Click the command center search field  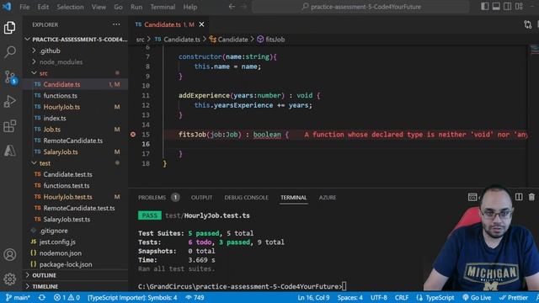point(360,7)
